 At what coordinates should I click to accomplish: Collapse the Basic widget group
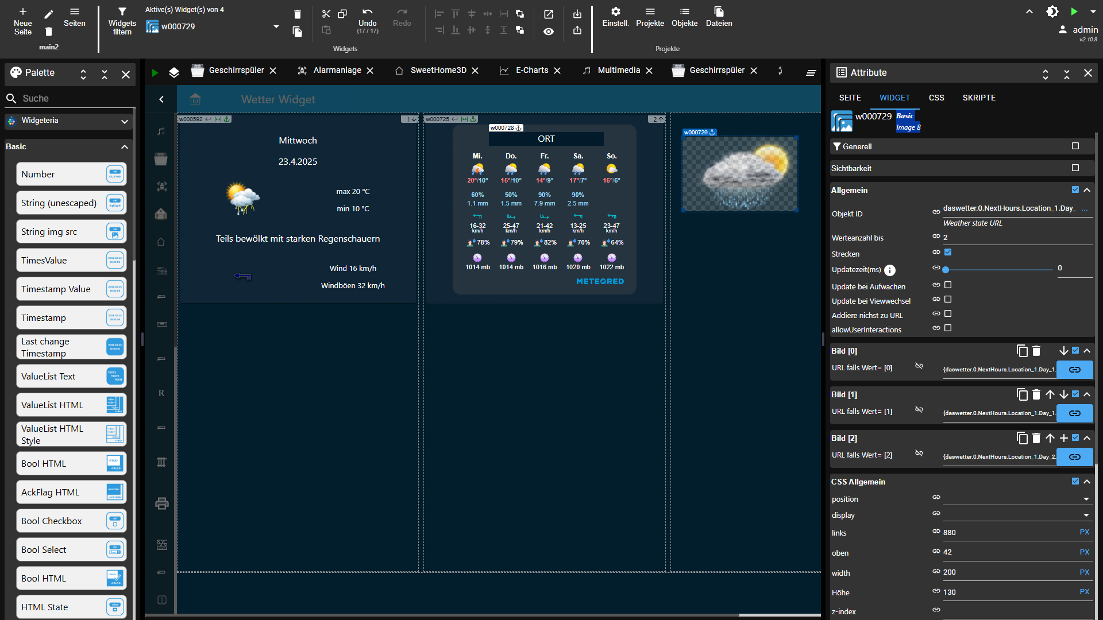pos(124,147)
